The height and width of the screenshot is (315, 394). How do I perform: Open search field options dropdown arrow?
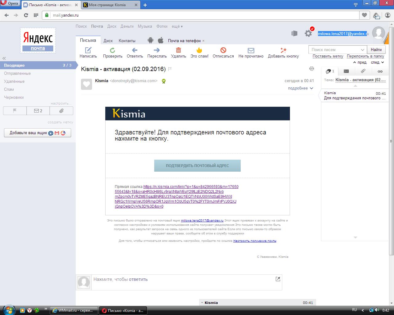[x=362, y=50]
